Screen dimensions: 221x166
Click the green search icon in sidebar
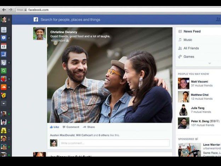point(4,71)
